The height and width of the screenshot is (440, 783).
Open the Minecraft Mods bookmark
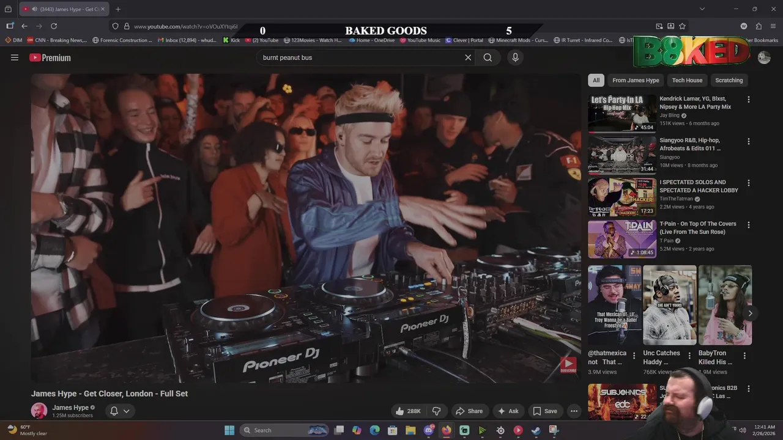tap(518, 40)
